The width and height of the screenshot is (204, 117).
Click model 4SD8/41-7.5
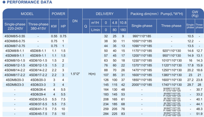(38, 109)
